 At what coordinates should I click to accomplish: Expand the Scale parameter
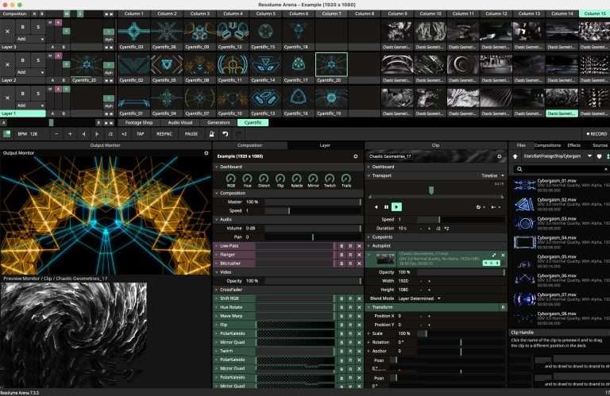pyautogui.click(x=369, y=333)
